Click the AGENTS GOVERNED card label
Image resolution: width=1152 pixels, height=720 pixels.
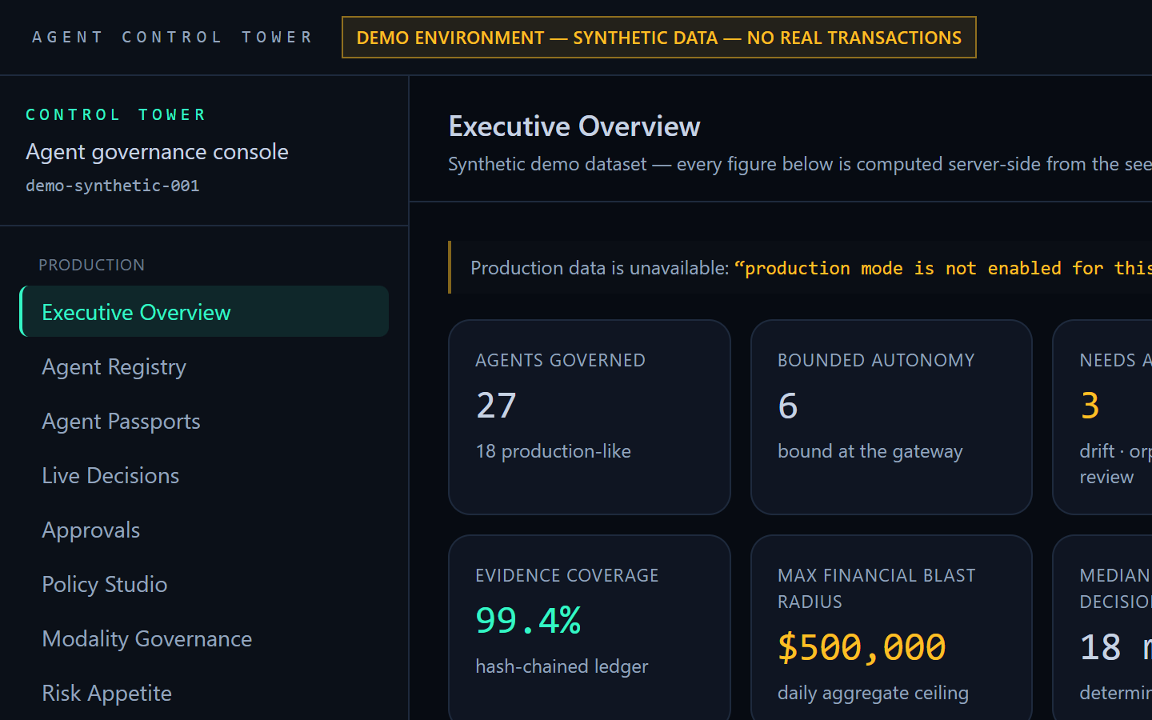click(560, 360)
